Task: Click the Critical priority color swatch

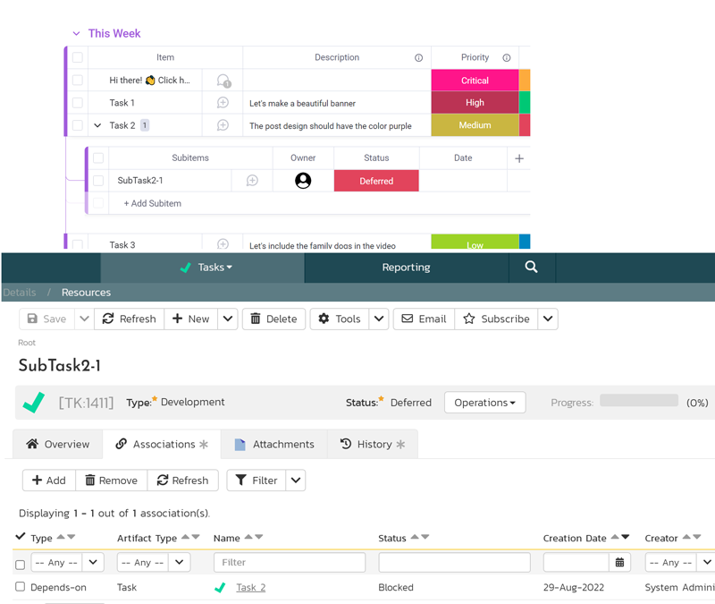Action: [475, 79]
